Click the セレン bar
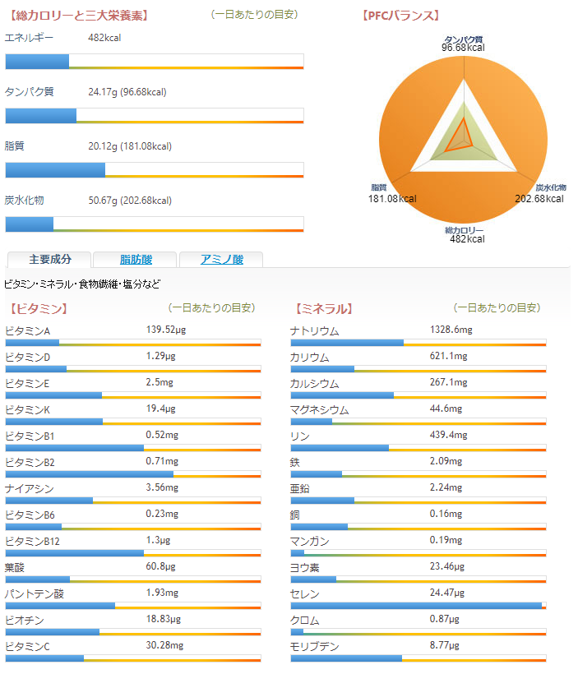578x674 pixels. pos(418,606)
